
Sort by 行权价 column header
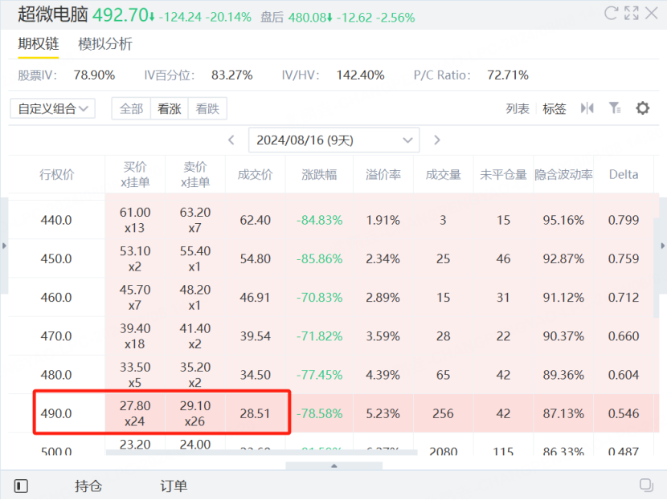pyautogui.click(x=56, y=175)
